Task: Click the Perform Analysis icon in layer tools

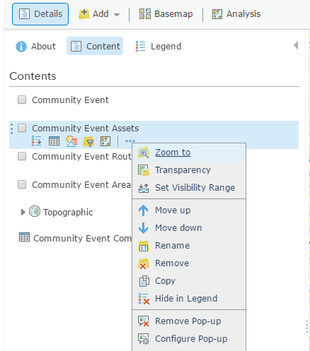Action: (x=105, y=141)
